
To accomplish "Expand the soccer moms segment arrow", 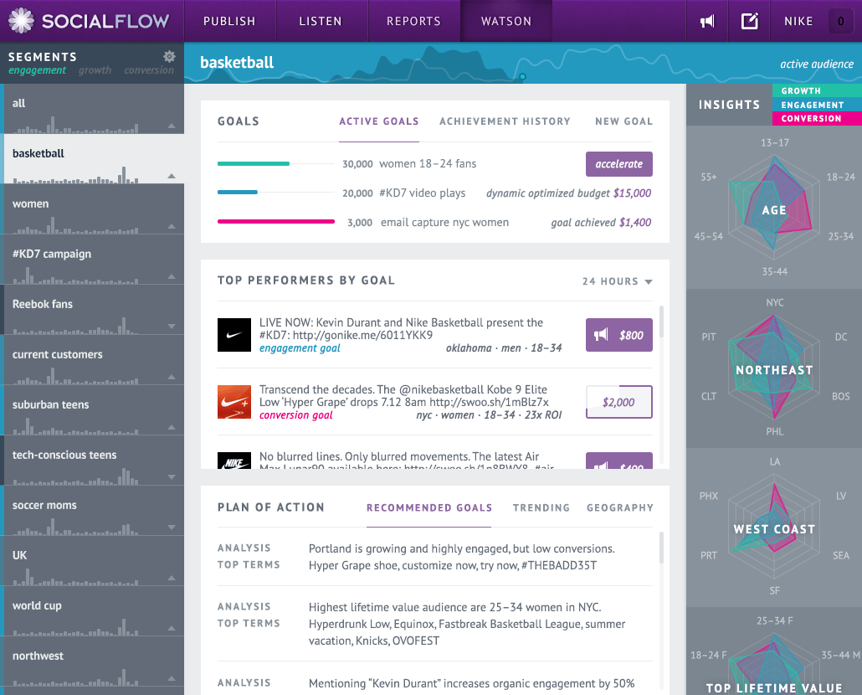I will 172,528.
